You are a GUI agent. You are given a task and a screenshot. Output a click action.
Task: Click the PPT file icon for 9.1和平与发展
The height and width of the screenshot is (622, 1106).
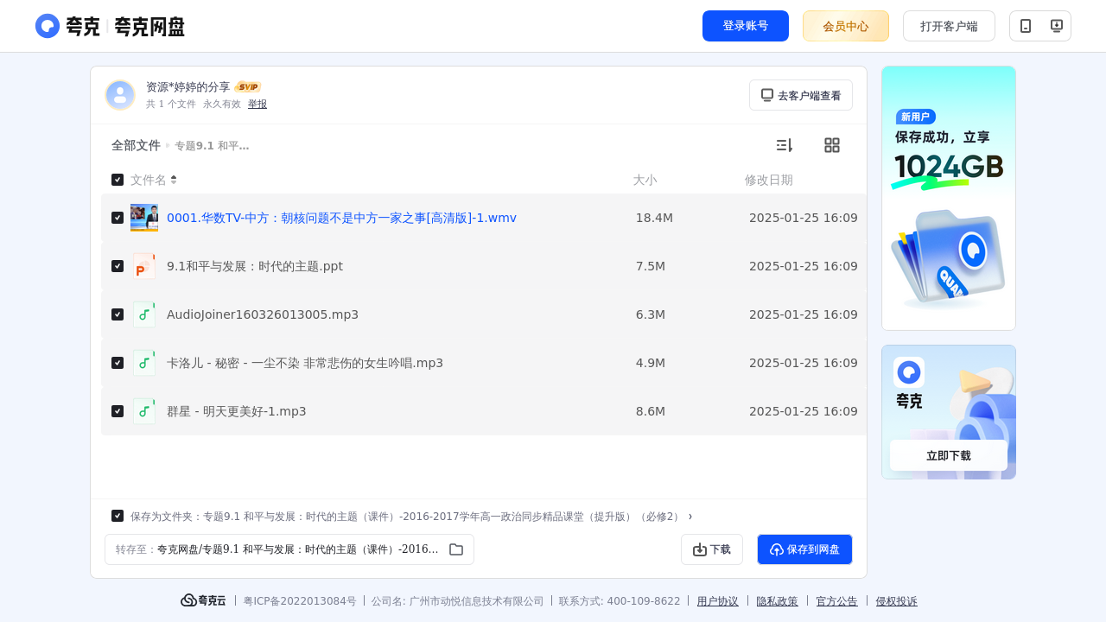tap(144, 266)
